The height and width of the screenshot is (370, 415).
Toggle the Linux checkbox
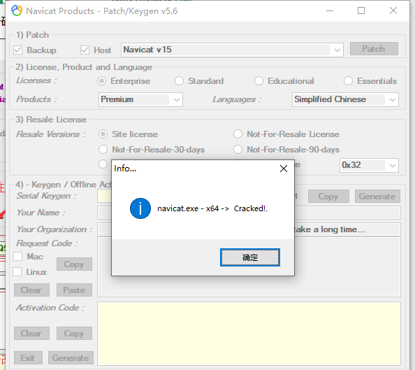point(17,271)
